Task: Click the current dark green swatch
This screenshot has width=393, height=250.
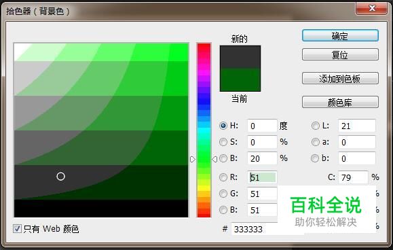Action: (240, 79)
